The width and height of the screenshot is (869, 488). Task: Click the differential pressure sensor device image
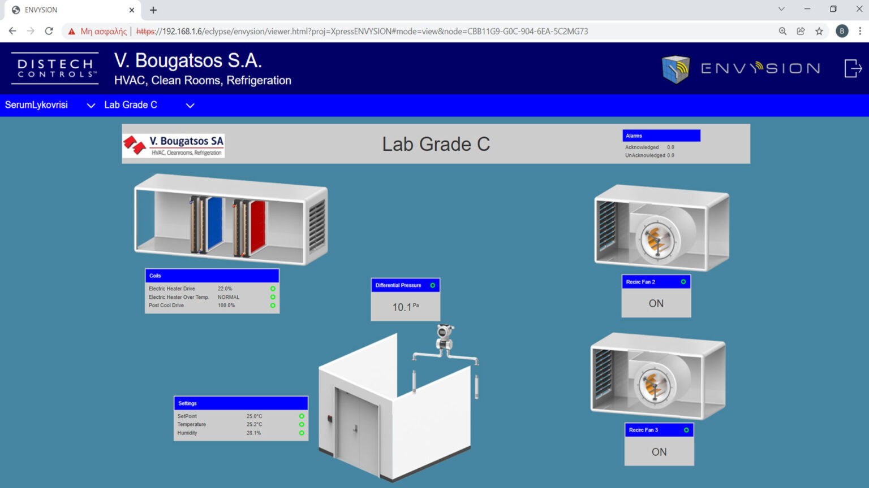[446, 338]
